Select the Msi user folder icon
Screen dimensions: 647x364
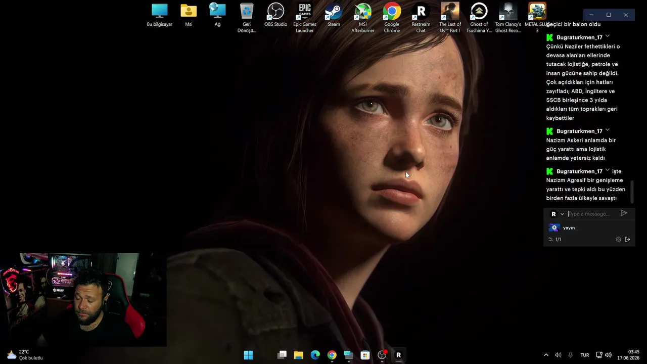[x=189, y=15]
